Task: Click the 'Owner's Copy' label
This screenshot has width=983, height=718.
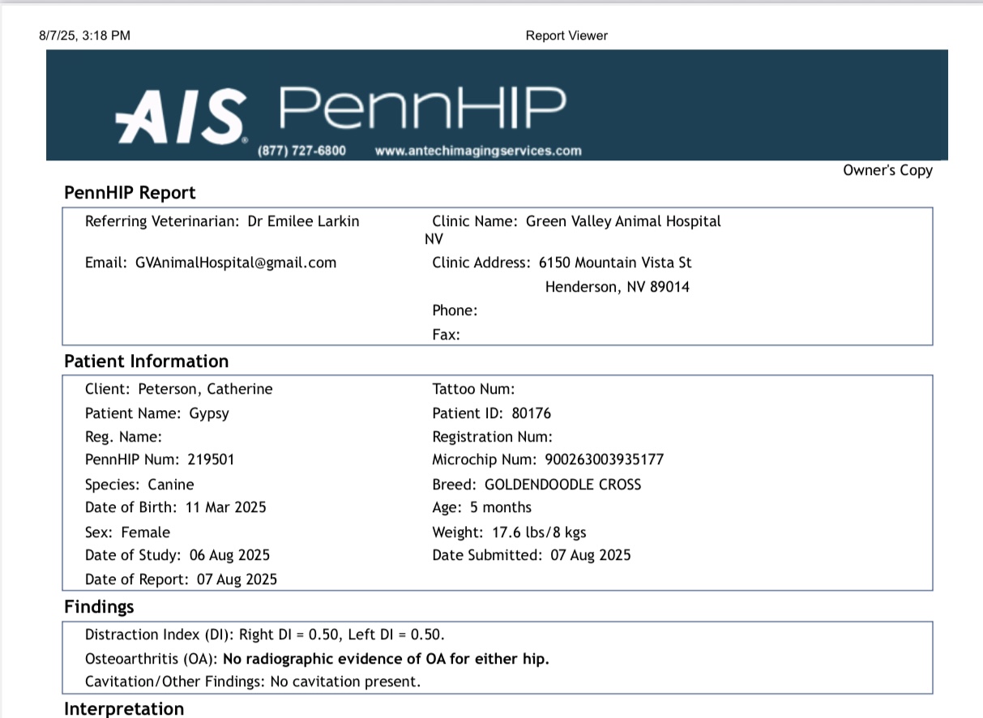Action: (887, 170)
